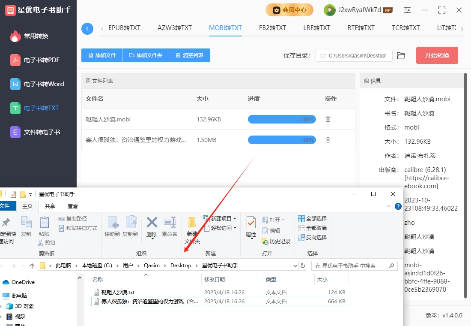Screen dimensions: 471x326
Task: Click the 开始转换 button
Action: pos(437,55)
